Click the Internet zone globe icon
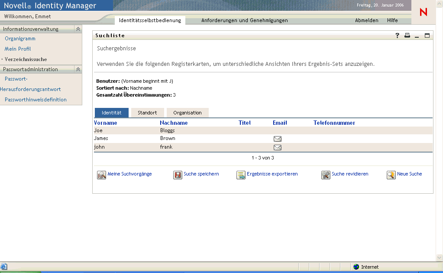443x273 pixels. [x=356, y=267]
